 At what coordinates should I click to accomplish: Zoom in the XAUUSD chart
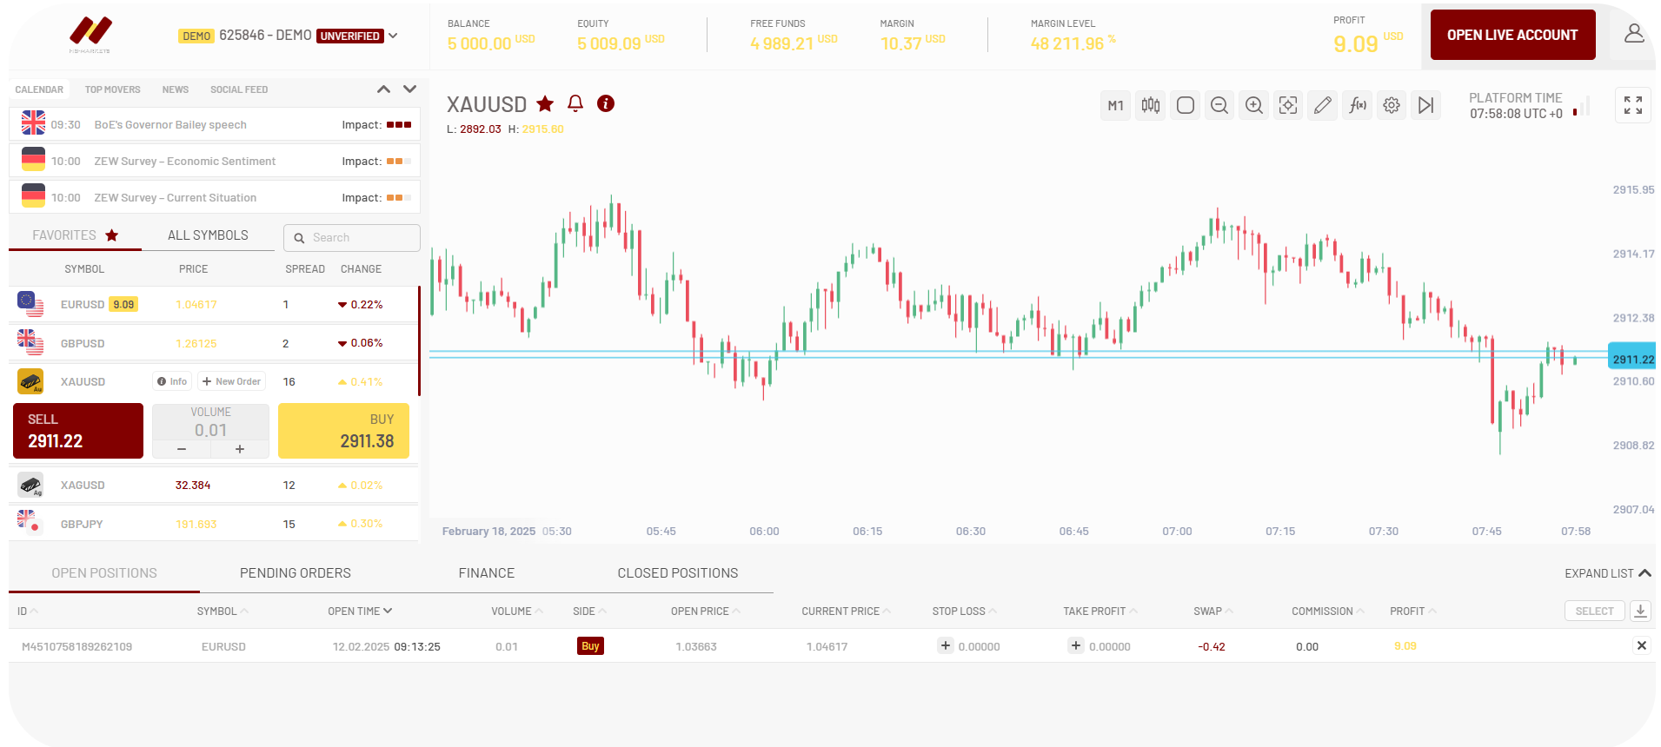pyautogui.click(x=1253, y=105)
